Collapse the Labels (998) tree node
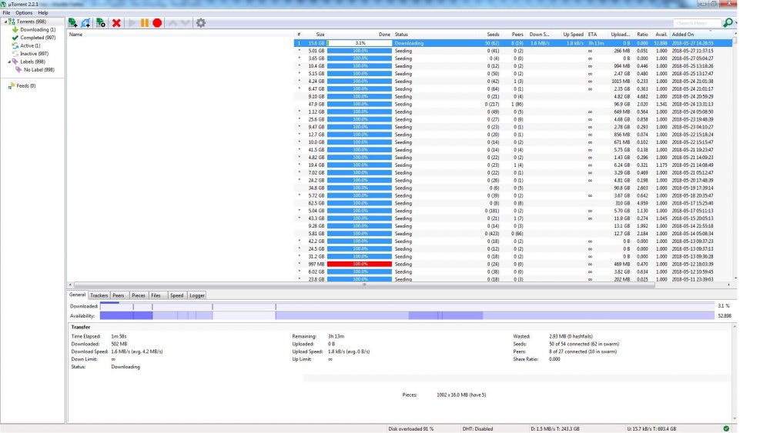 tap(8, 62)
